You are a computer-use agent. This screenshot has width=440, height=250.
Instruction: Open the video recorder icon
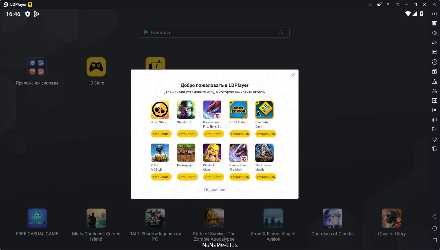[435, 101]
